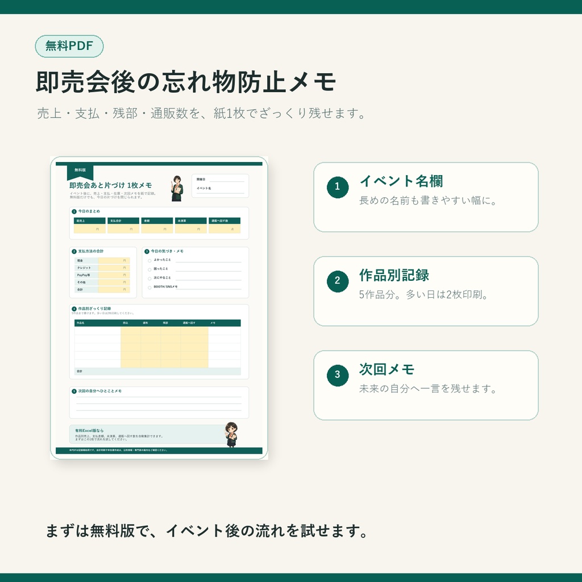Click the 持込 column header

[x=131, y=323]
